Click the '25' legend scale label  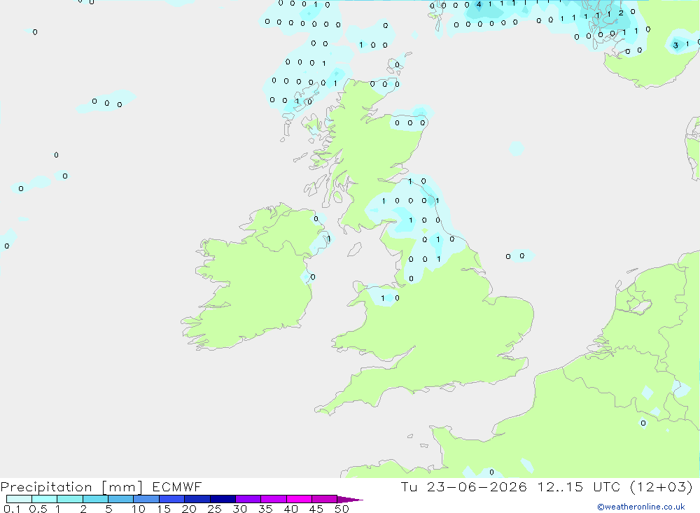coord(215,509)
